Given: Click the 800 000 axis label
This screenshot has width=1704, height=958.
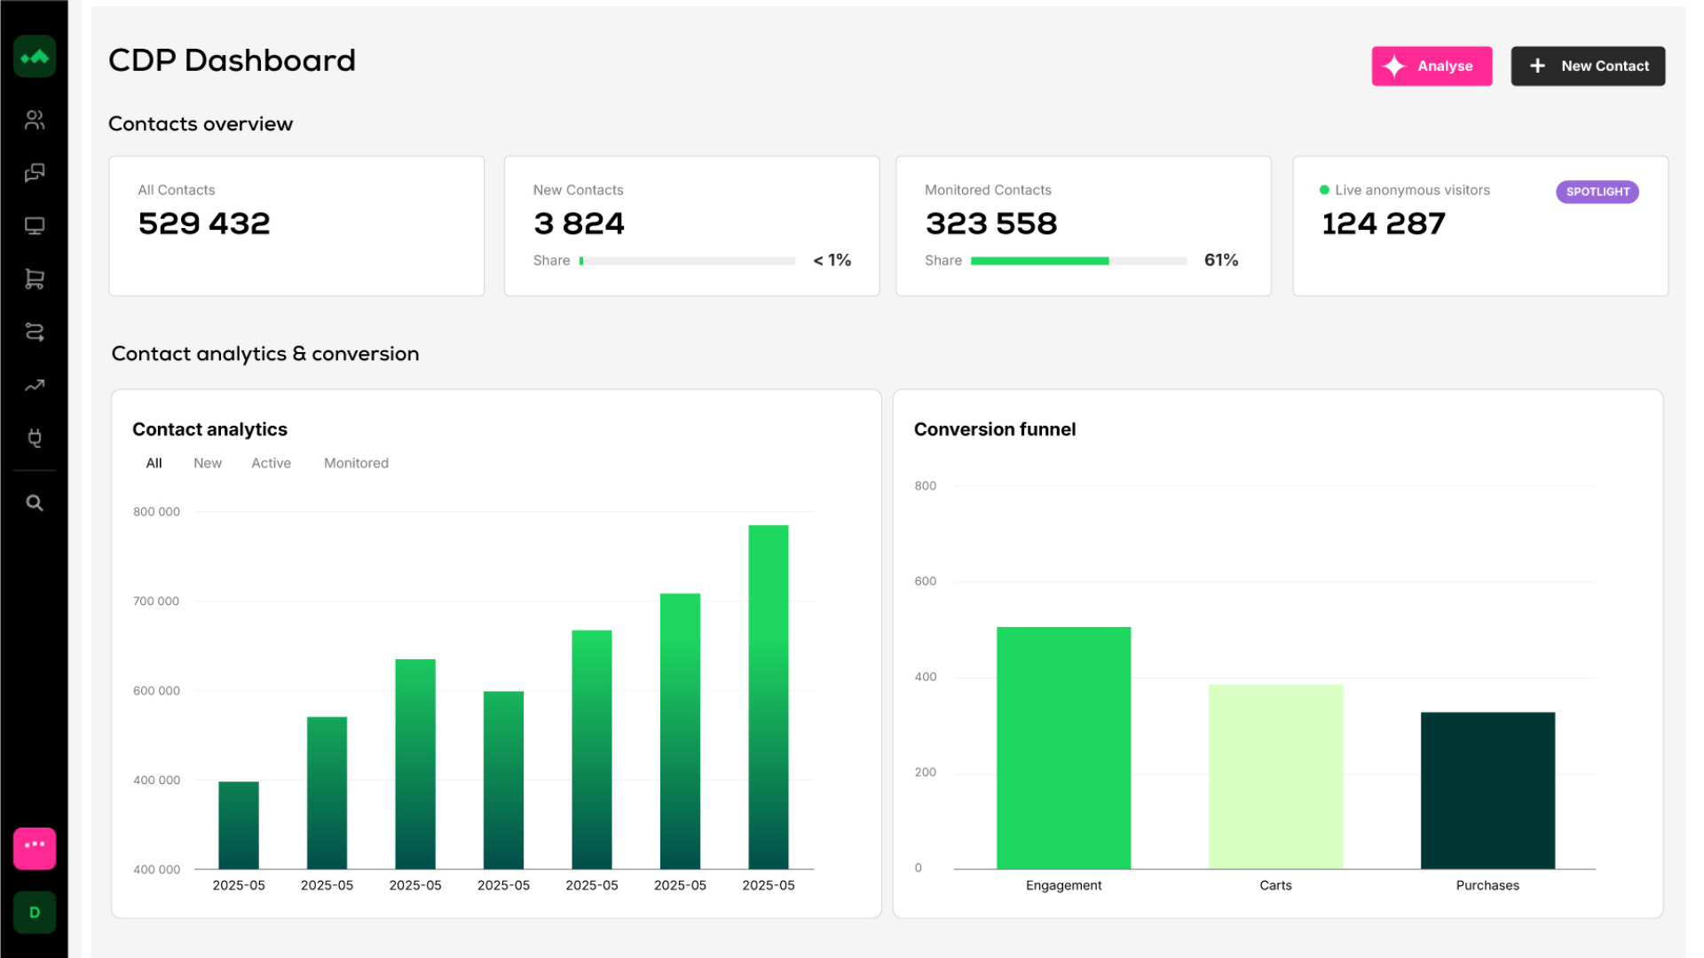Looking at the screenshot, I should click(x=156, y=512).
